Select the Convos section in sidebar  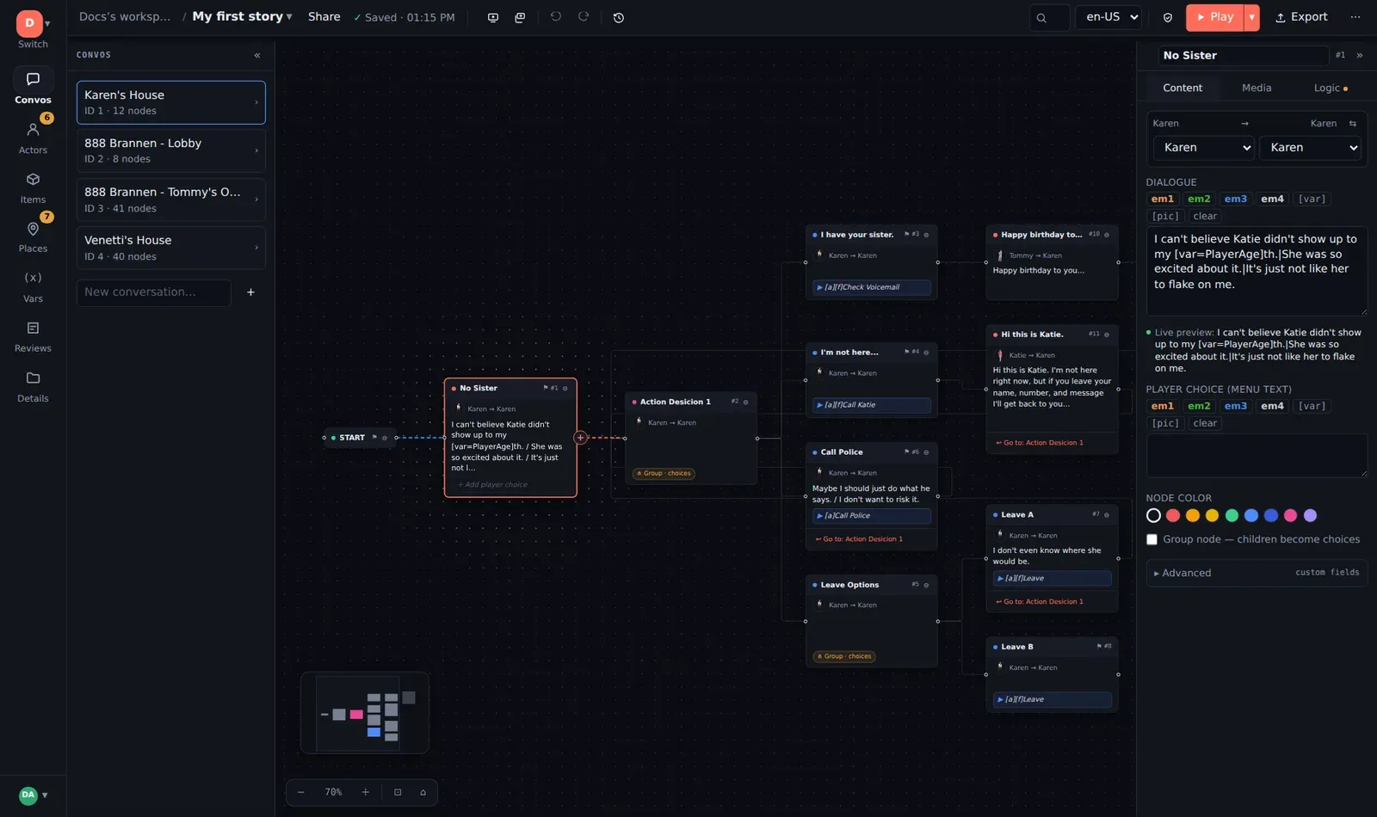click(x=33, y=88)
